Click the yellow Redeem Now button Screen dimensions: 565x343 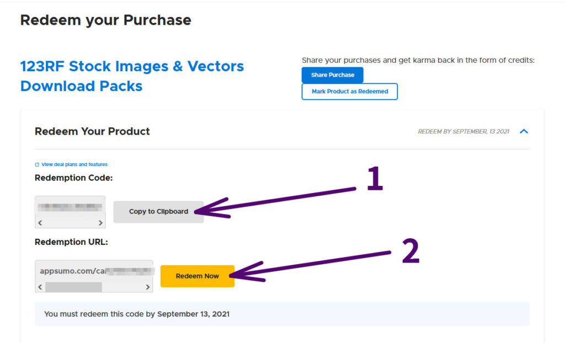(x=197, y=276)
